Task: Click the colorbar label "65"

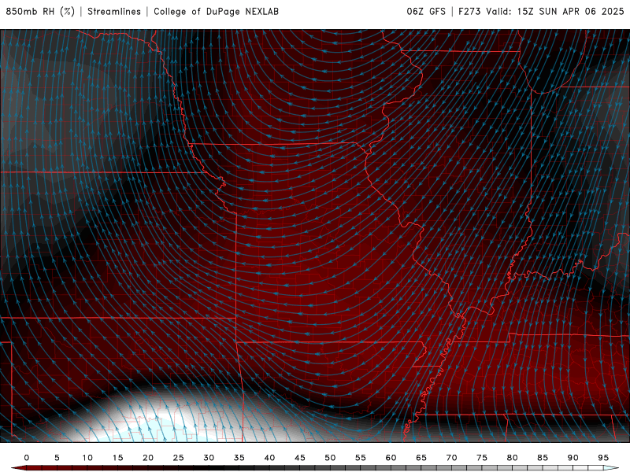Action: 421,458
